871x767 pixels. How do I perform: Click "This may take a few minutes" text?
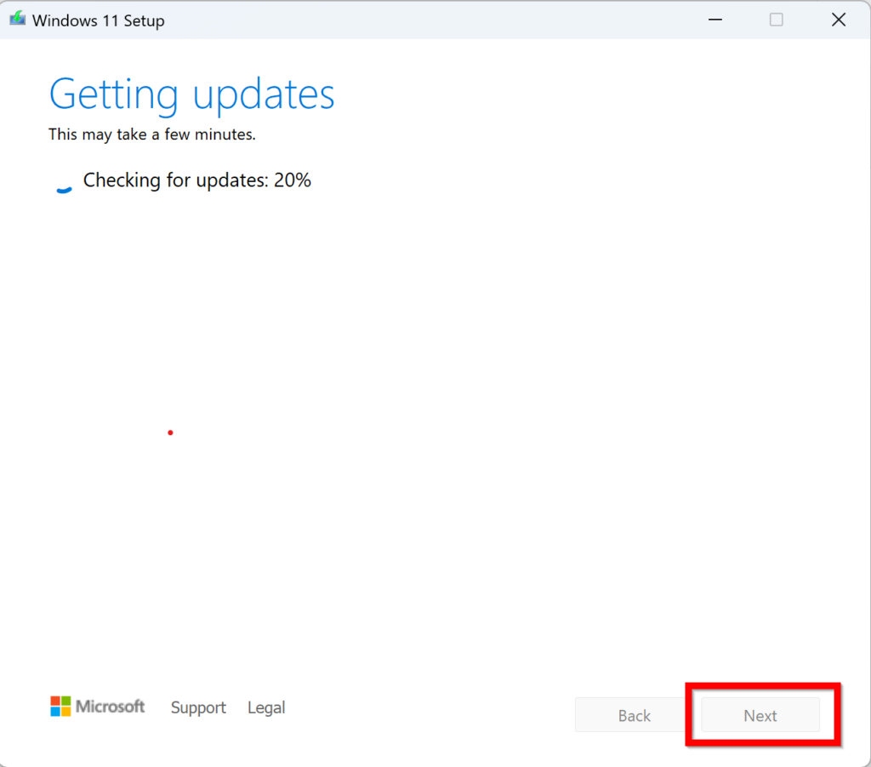(x=151, y=135)
